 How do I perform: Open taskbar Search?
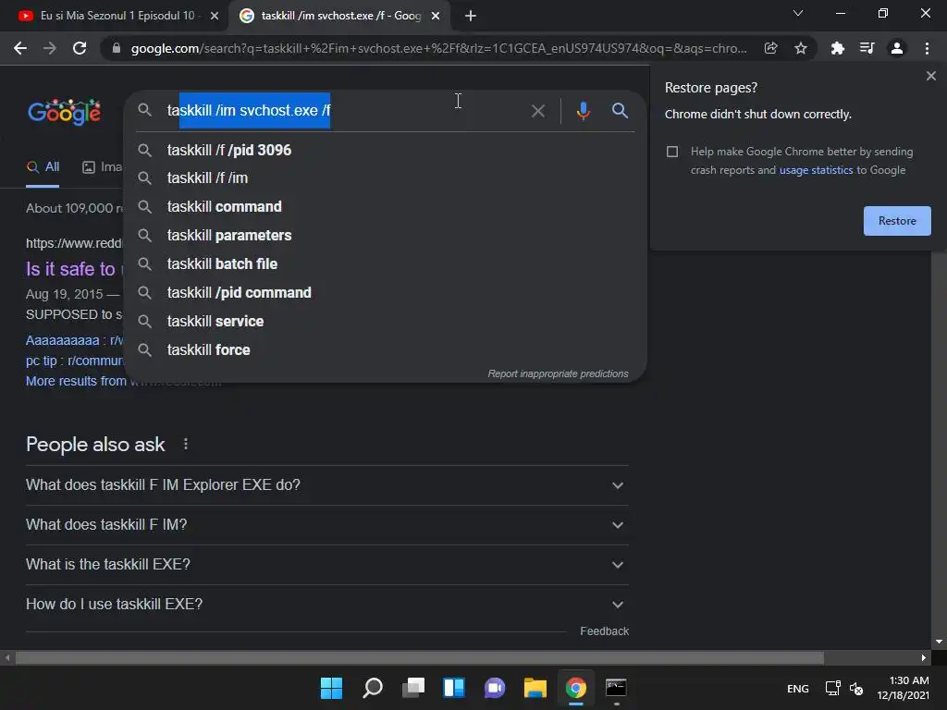[372, 688]
